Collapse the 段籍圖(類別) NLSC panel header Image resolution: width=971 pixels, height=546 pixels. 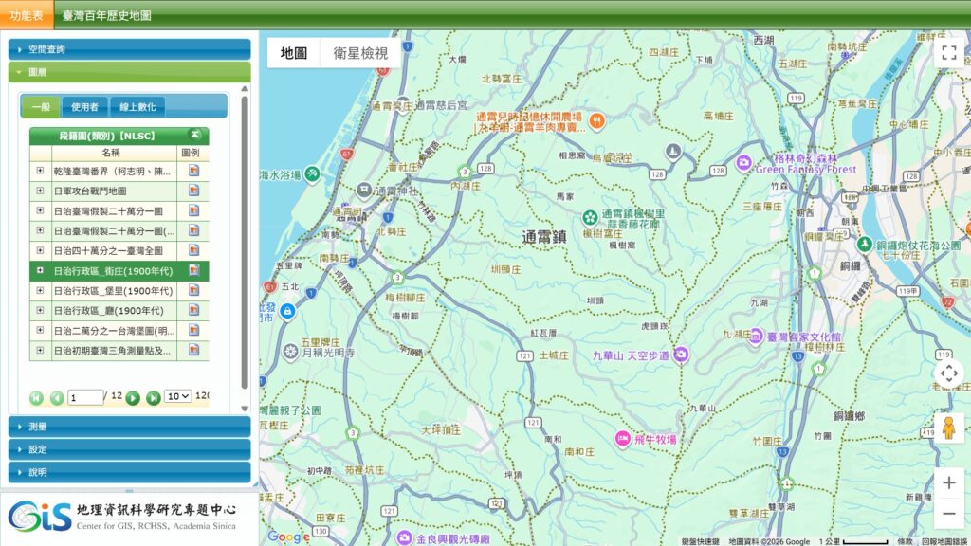click(195, 135)
